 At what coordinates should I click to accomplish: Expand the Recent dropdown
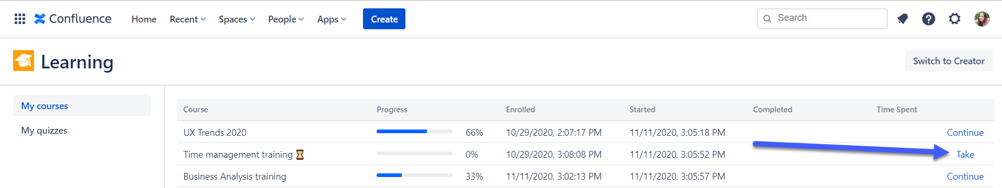pos(188,19)
